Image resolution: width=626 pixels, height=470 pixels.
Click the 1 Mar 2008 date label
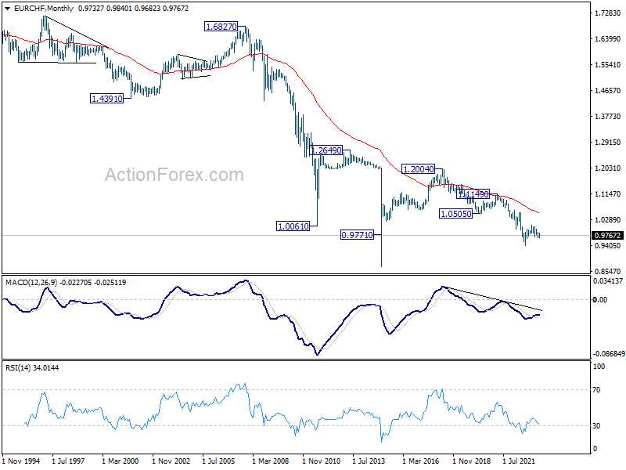click(270, 461)
